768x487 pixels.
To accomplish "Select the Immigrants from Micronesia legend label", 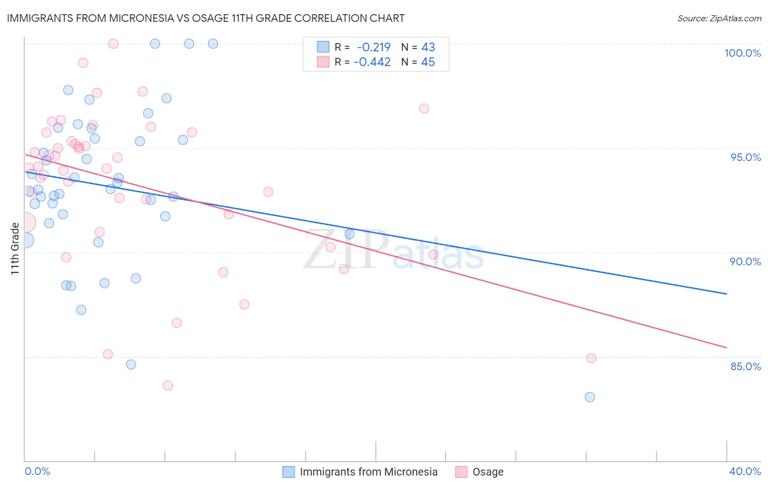I will point(369,472).
